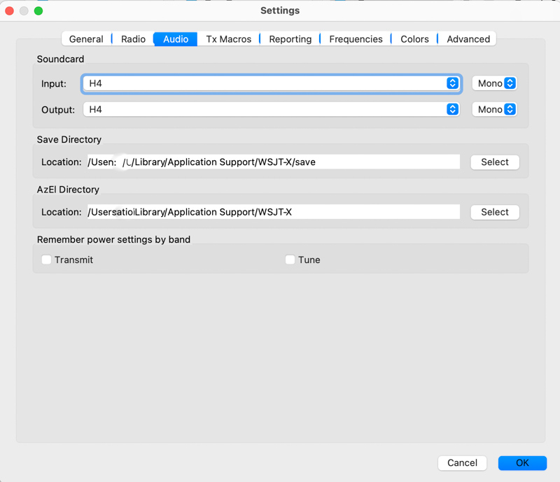Open the Output soundcard dropdown
The height and width of the screenshot is (482, 560).
pos(271,110)
